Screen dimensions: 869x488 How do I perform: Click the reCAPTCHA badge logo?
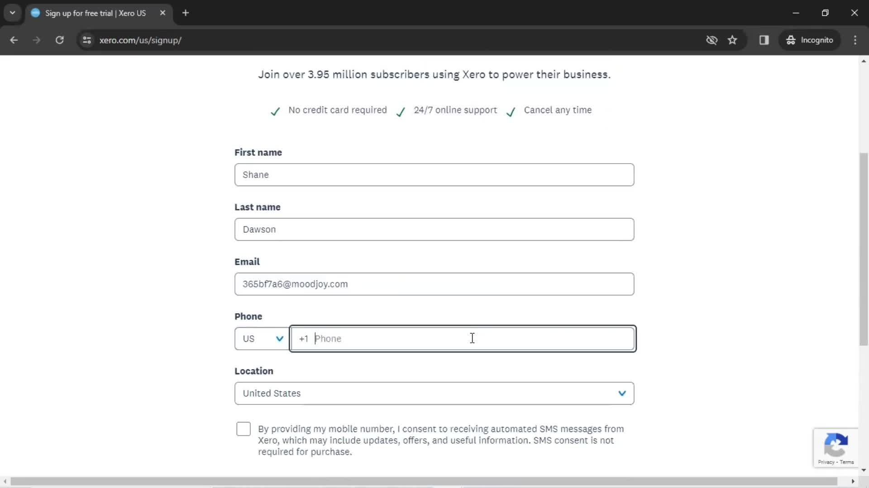click(x=836, y=445)
